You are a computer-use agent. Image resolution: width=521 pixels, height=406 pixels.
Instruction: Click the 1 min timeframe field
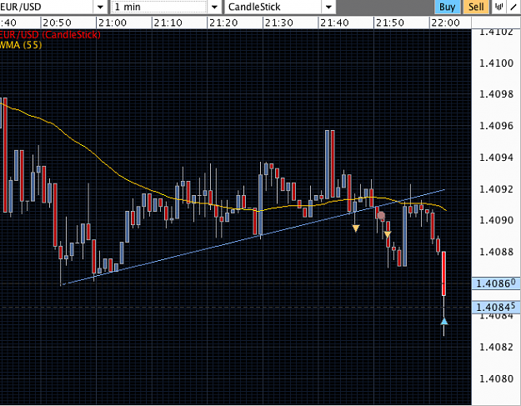[x=159, y=7]
